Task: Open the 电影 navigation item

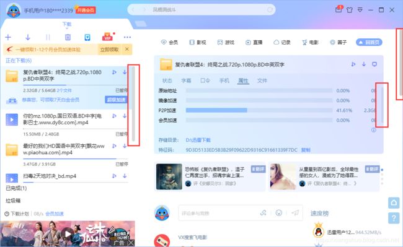Action: (x=310, y=42)
